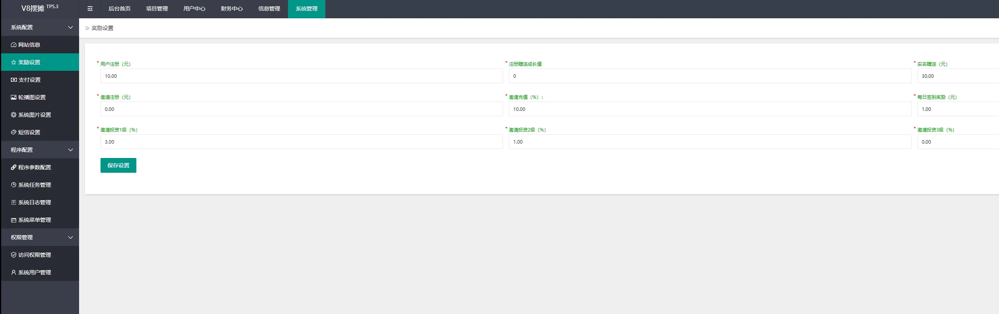Click the clock icon for 系统任务管理
Screen dimensions: 999x314
(x=14, y=185)
